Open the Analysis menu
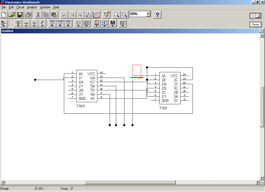 32,7
